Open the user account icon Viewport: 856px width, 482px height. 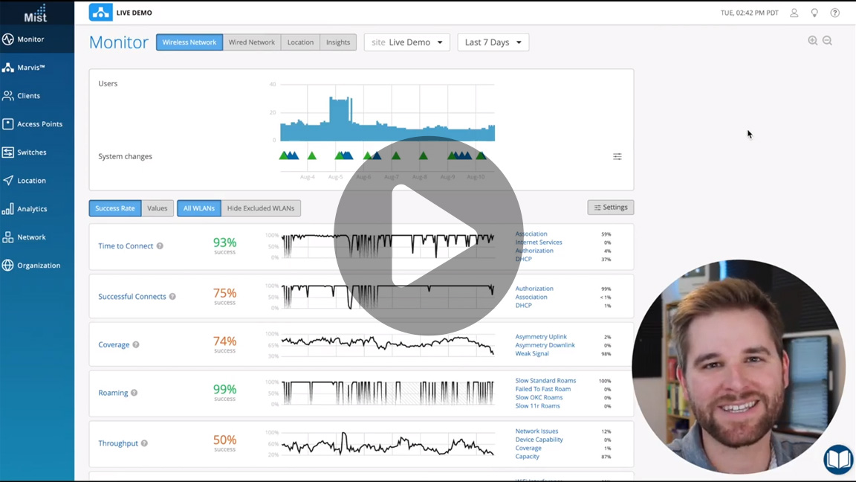[794, 13]
